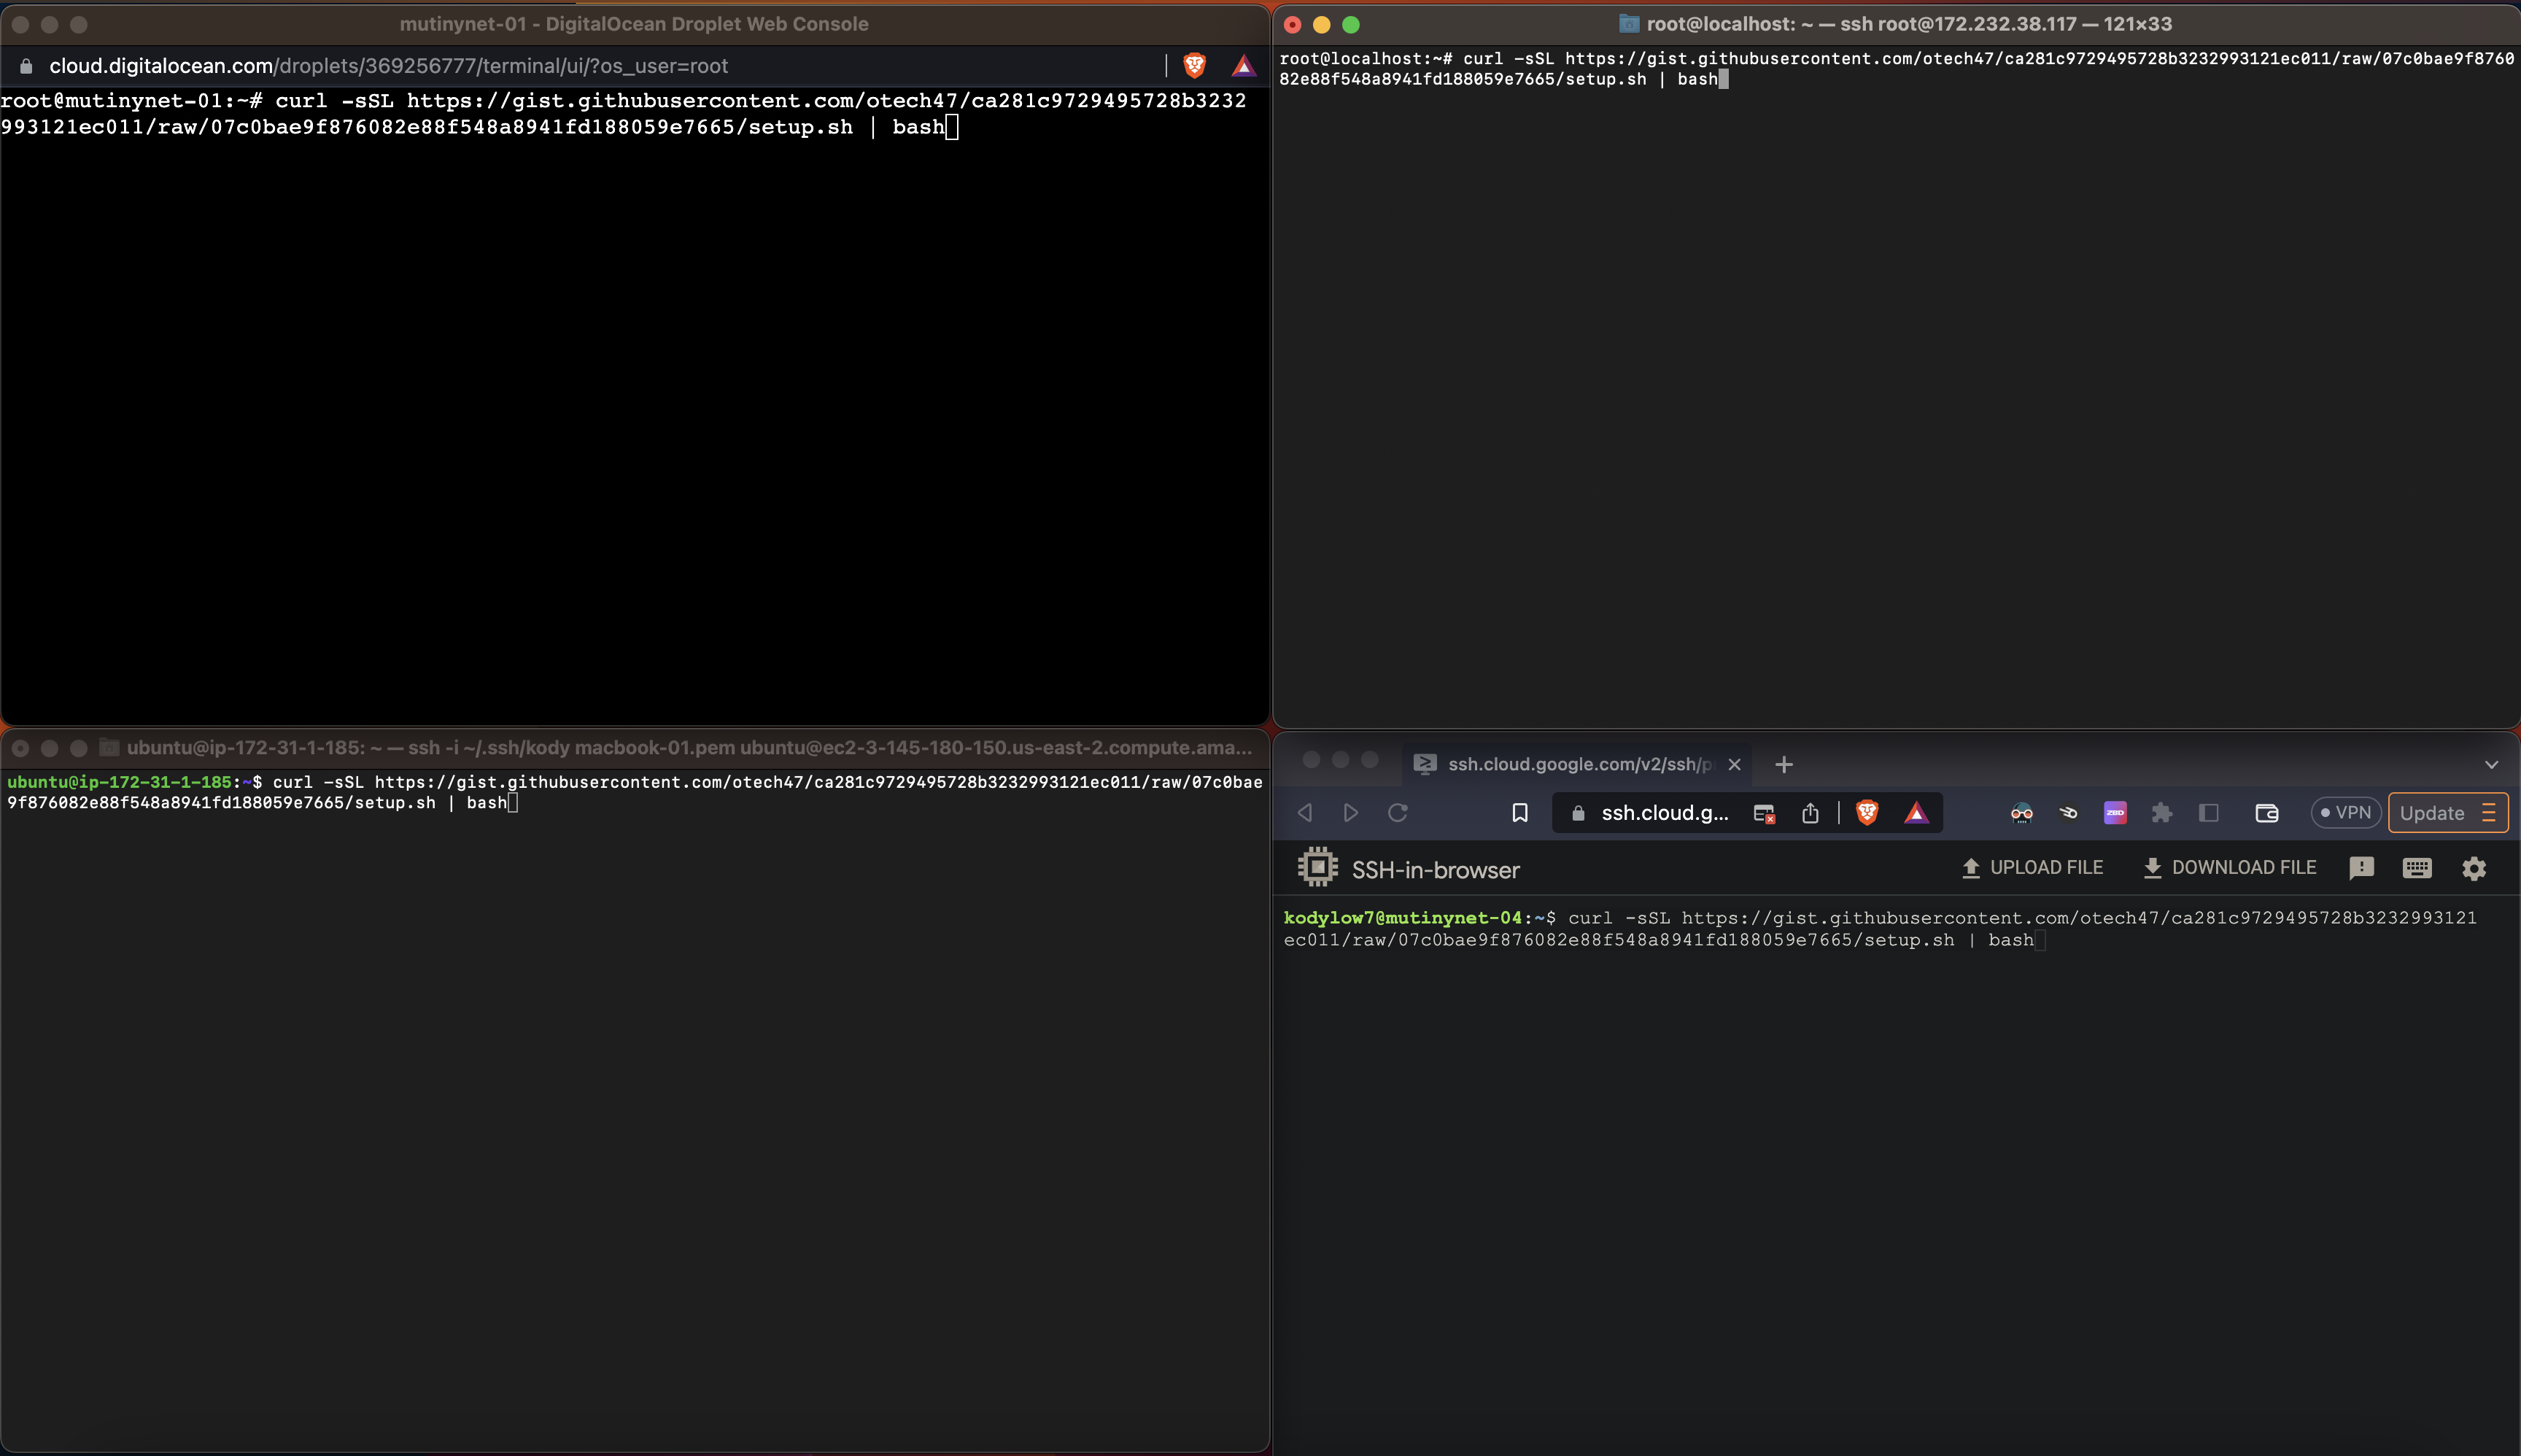Click the mutinynet-01 DigitalOcean console window title

tap(634, 24)
